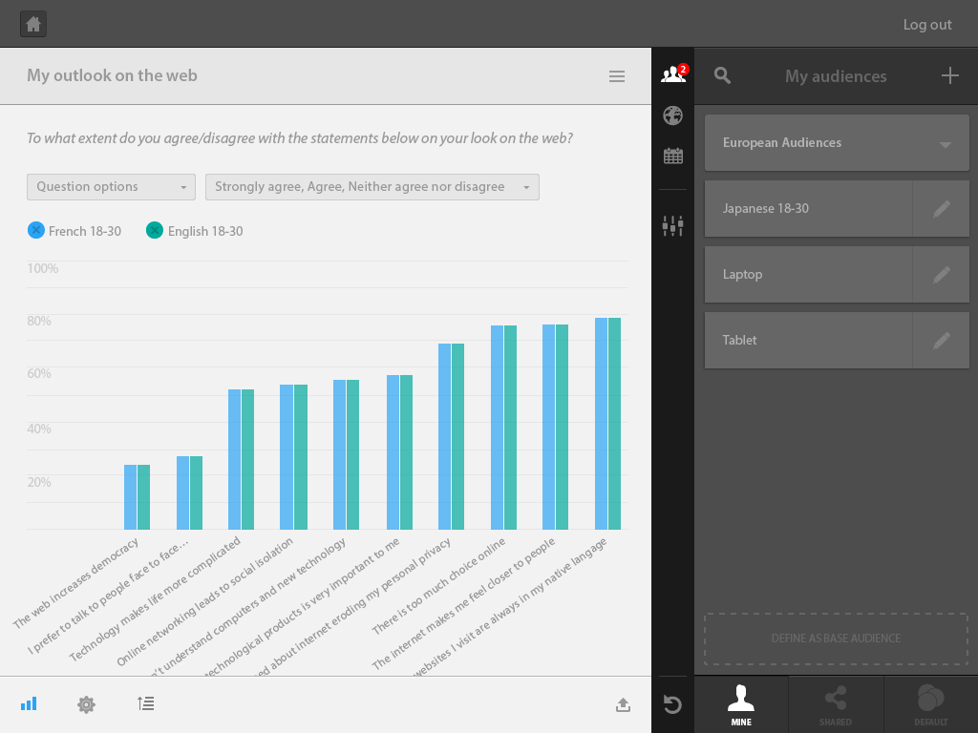Select the Tablet audience
Image resolution: width=978 pixels, height=733 pixels.
pos(808,341)
